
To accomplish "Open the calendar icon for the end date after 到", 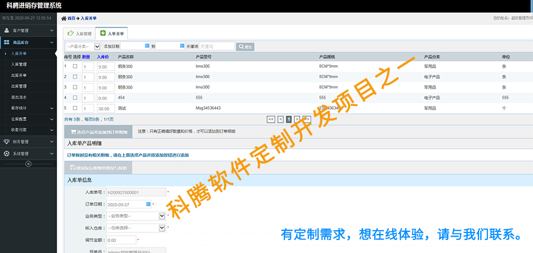I will coord(182,46).
